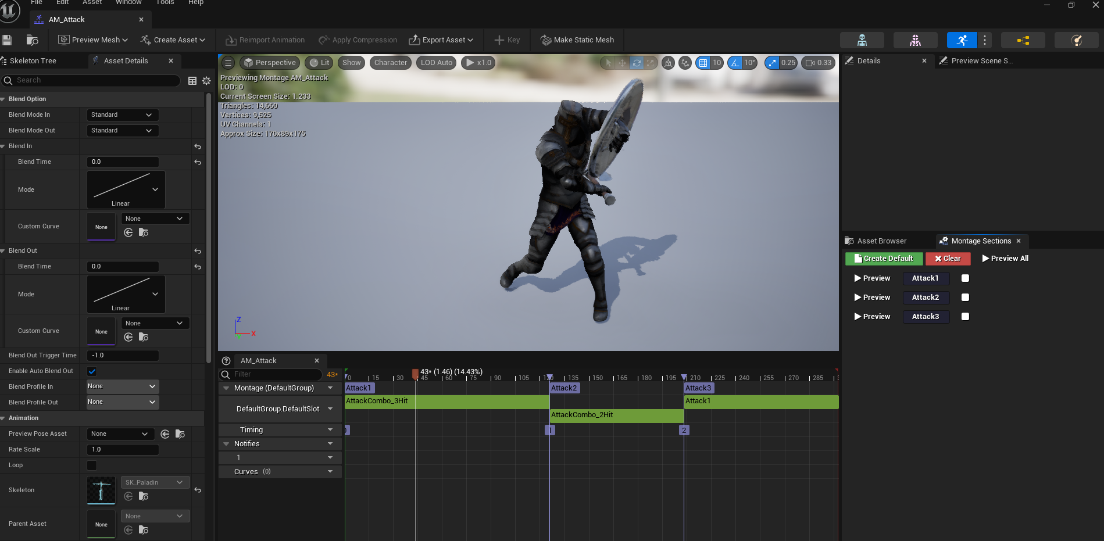Image resolution: width=1104 pixels, height=541 pixels.
Task: Reset Skeleton property to default
Action: pos(198,490)
